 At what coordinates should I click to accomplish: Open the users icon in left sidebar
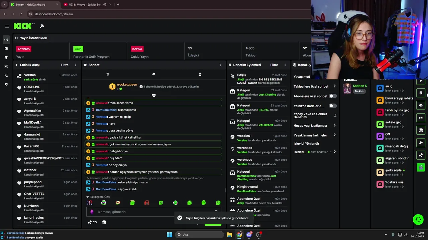click(x=6, y=75)
